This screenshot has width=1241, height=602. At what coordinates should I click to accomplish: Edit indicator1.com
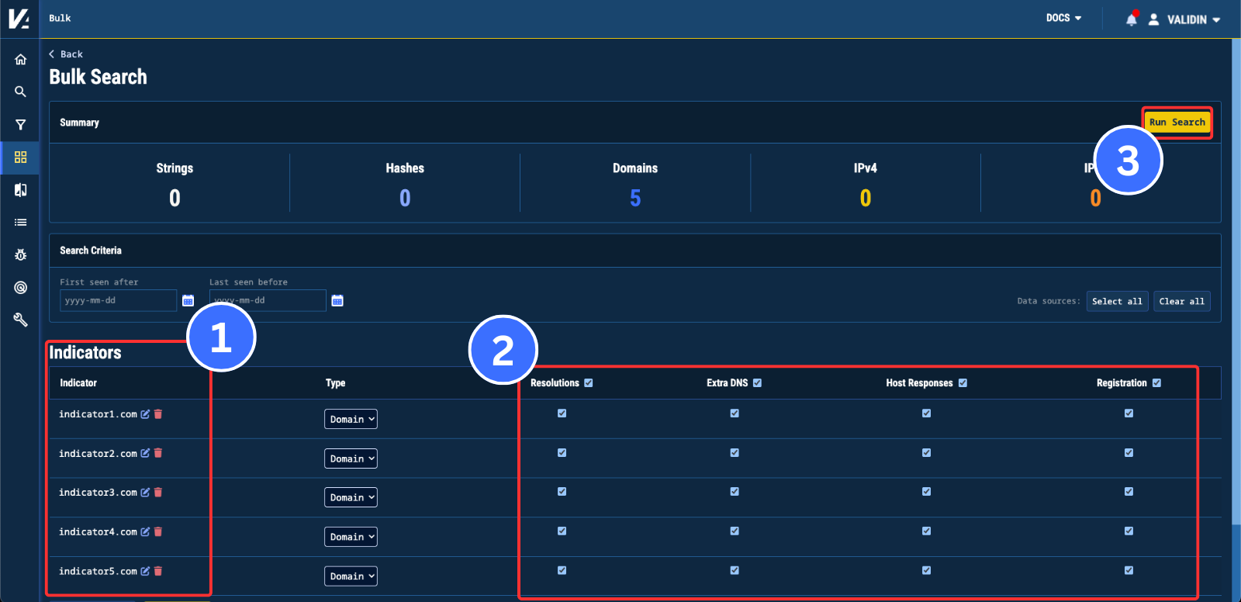coord(145,414)
